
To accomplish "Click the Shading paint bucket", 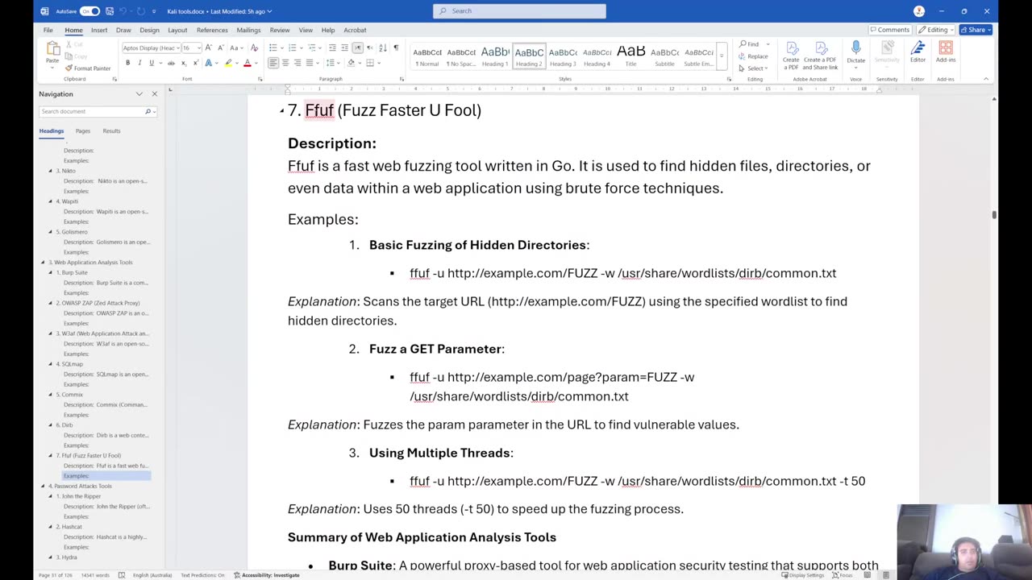I will coord(351,63).
